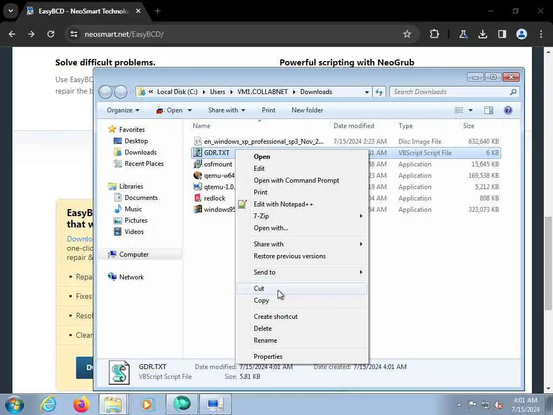Open Properties from the context menu

[301, 357]
